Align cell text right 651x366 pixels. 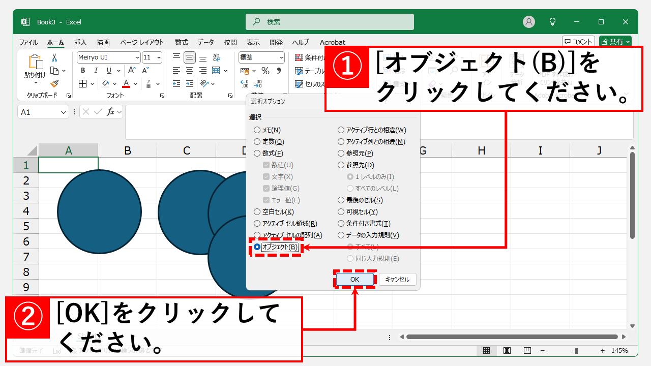point(203,71)
